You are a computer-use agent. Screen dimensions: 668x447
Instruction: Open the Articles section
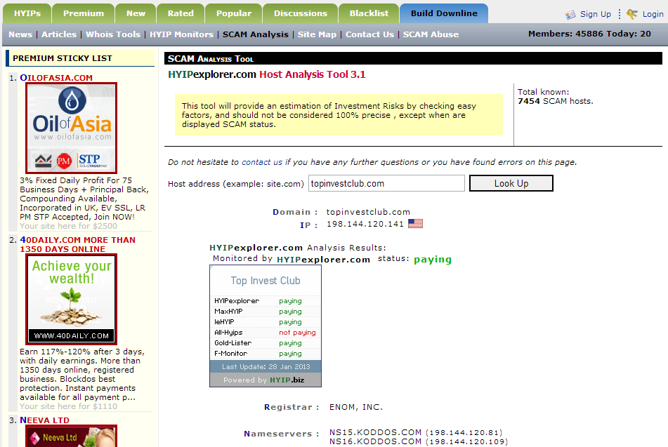[59, 34]
